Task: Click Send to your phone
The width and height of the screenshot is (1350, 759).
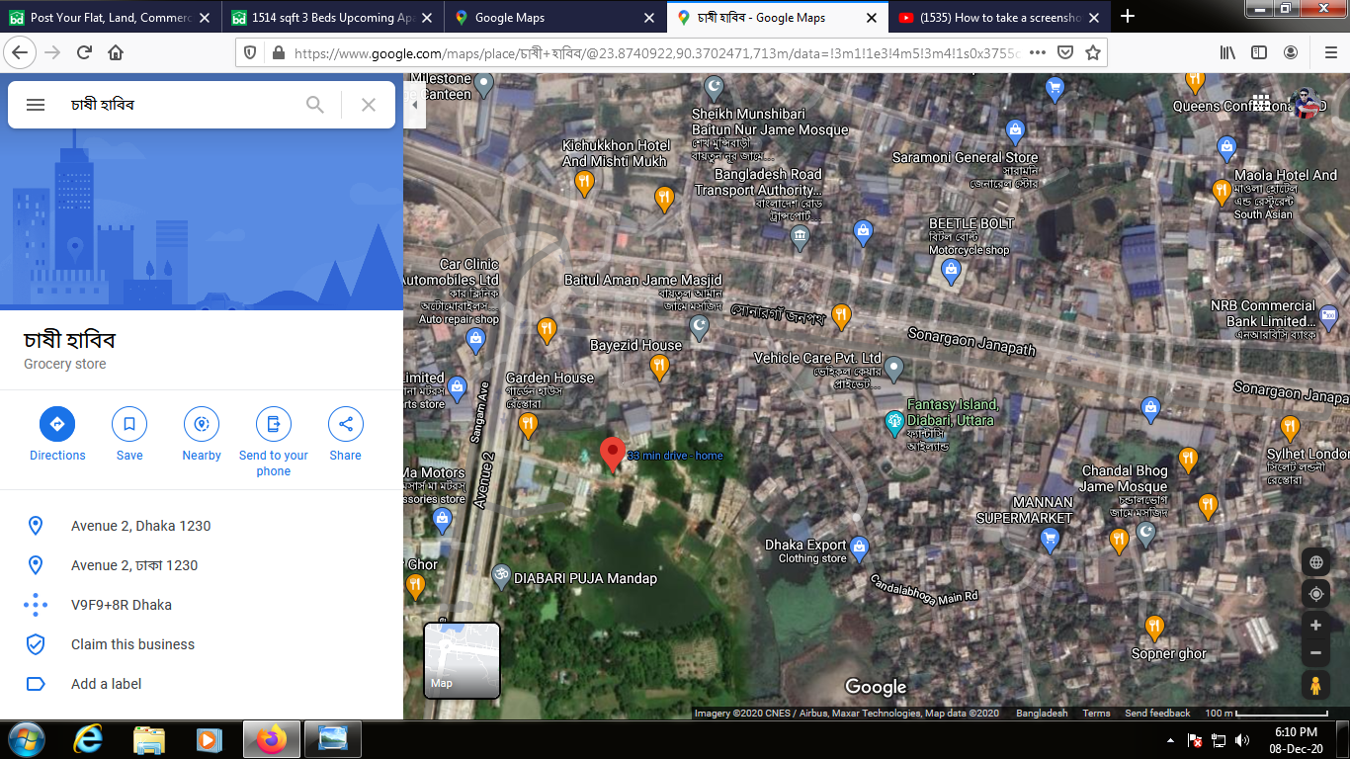Action: click(x=274, y=442)
